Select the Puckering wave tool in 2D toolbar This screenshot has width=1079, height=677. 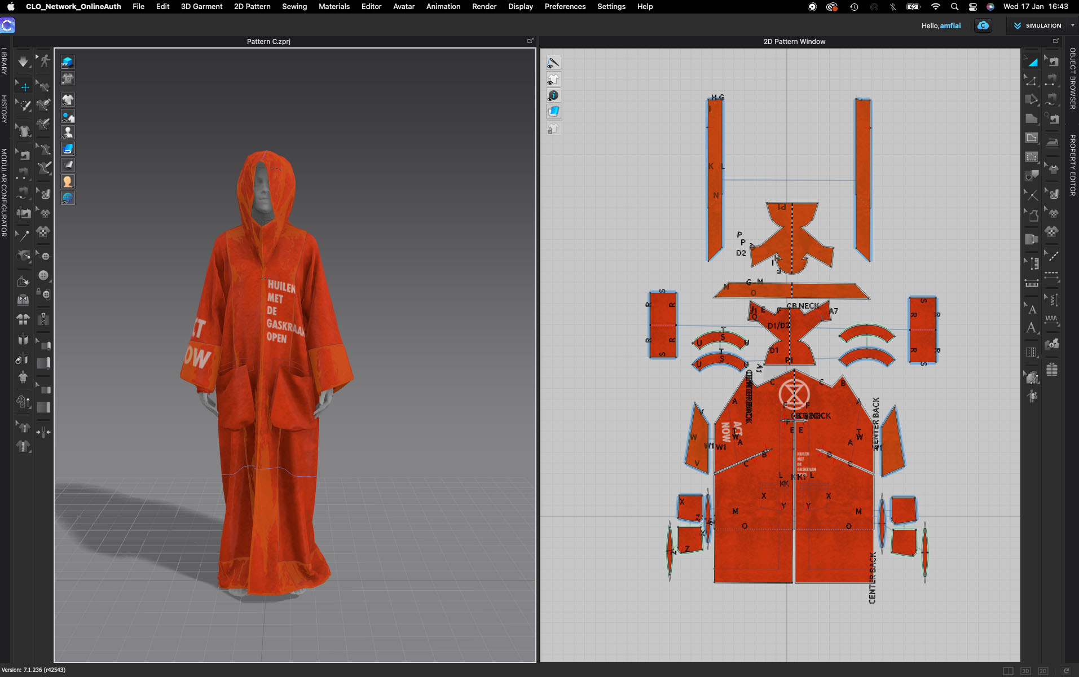click(1052, 320)
